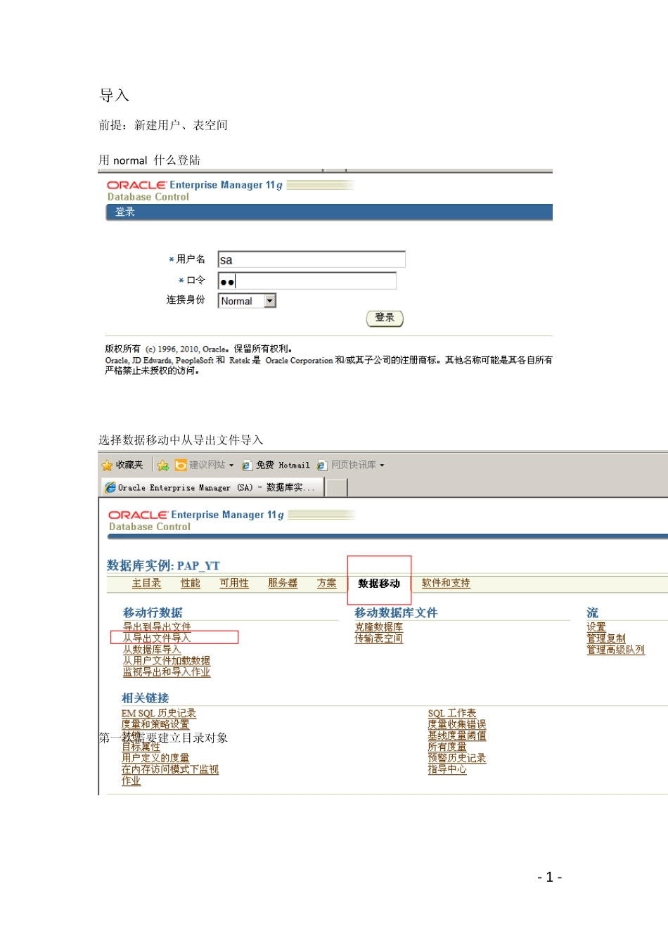Open the 设置 link under 流
This screenshot has height=945, width=668.
tap(596, 627)
